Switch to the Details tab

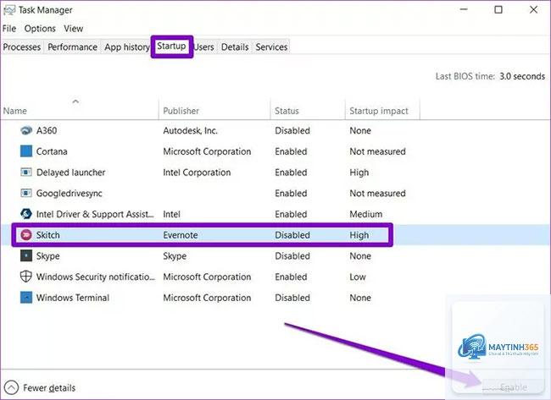point(235,47)
